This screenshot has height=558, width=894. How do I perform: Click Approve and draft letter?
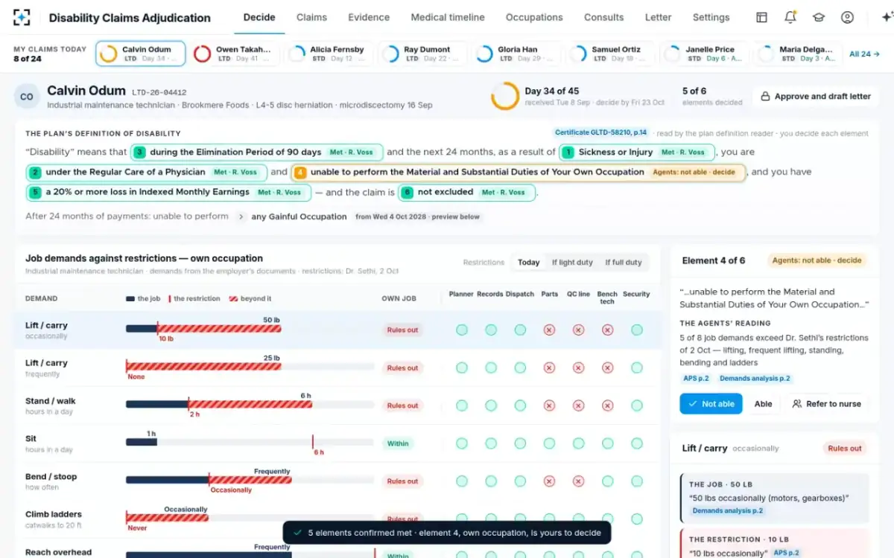click(815, 97)
